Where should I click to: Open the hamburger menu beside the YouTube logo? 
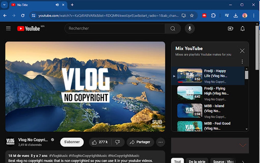[x=8, y=28]
